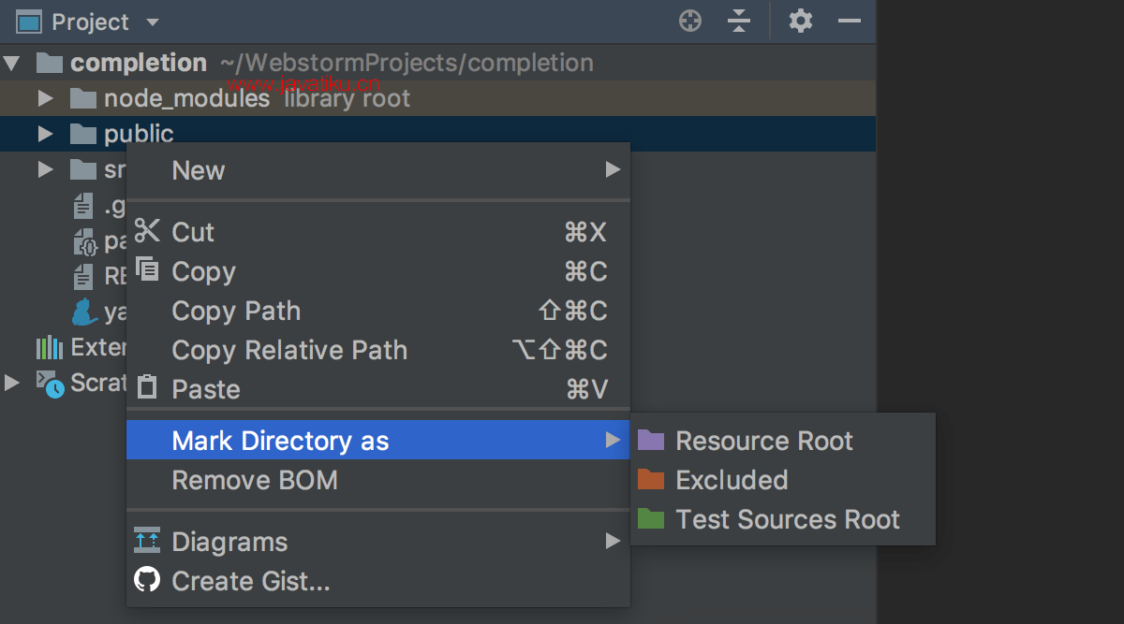
Task: Click the Copy documents icon
Action: 147,269
